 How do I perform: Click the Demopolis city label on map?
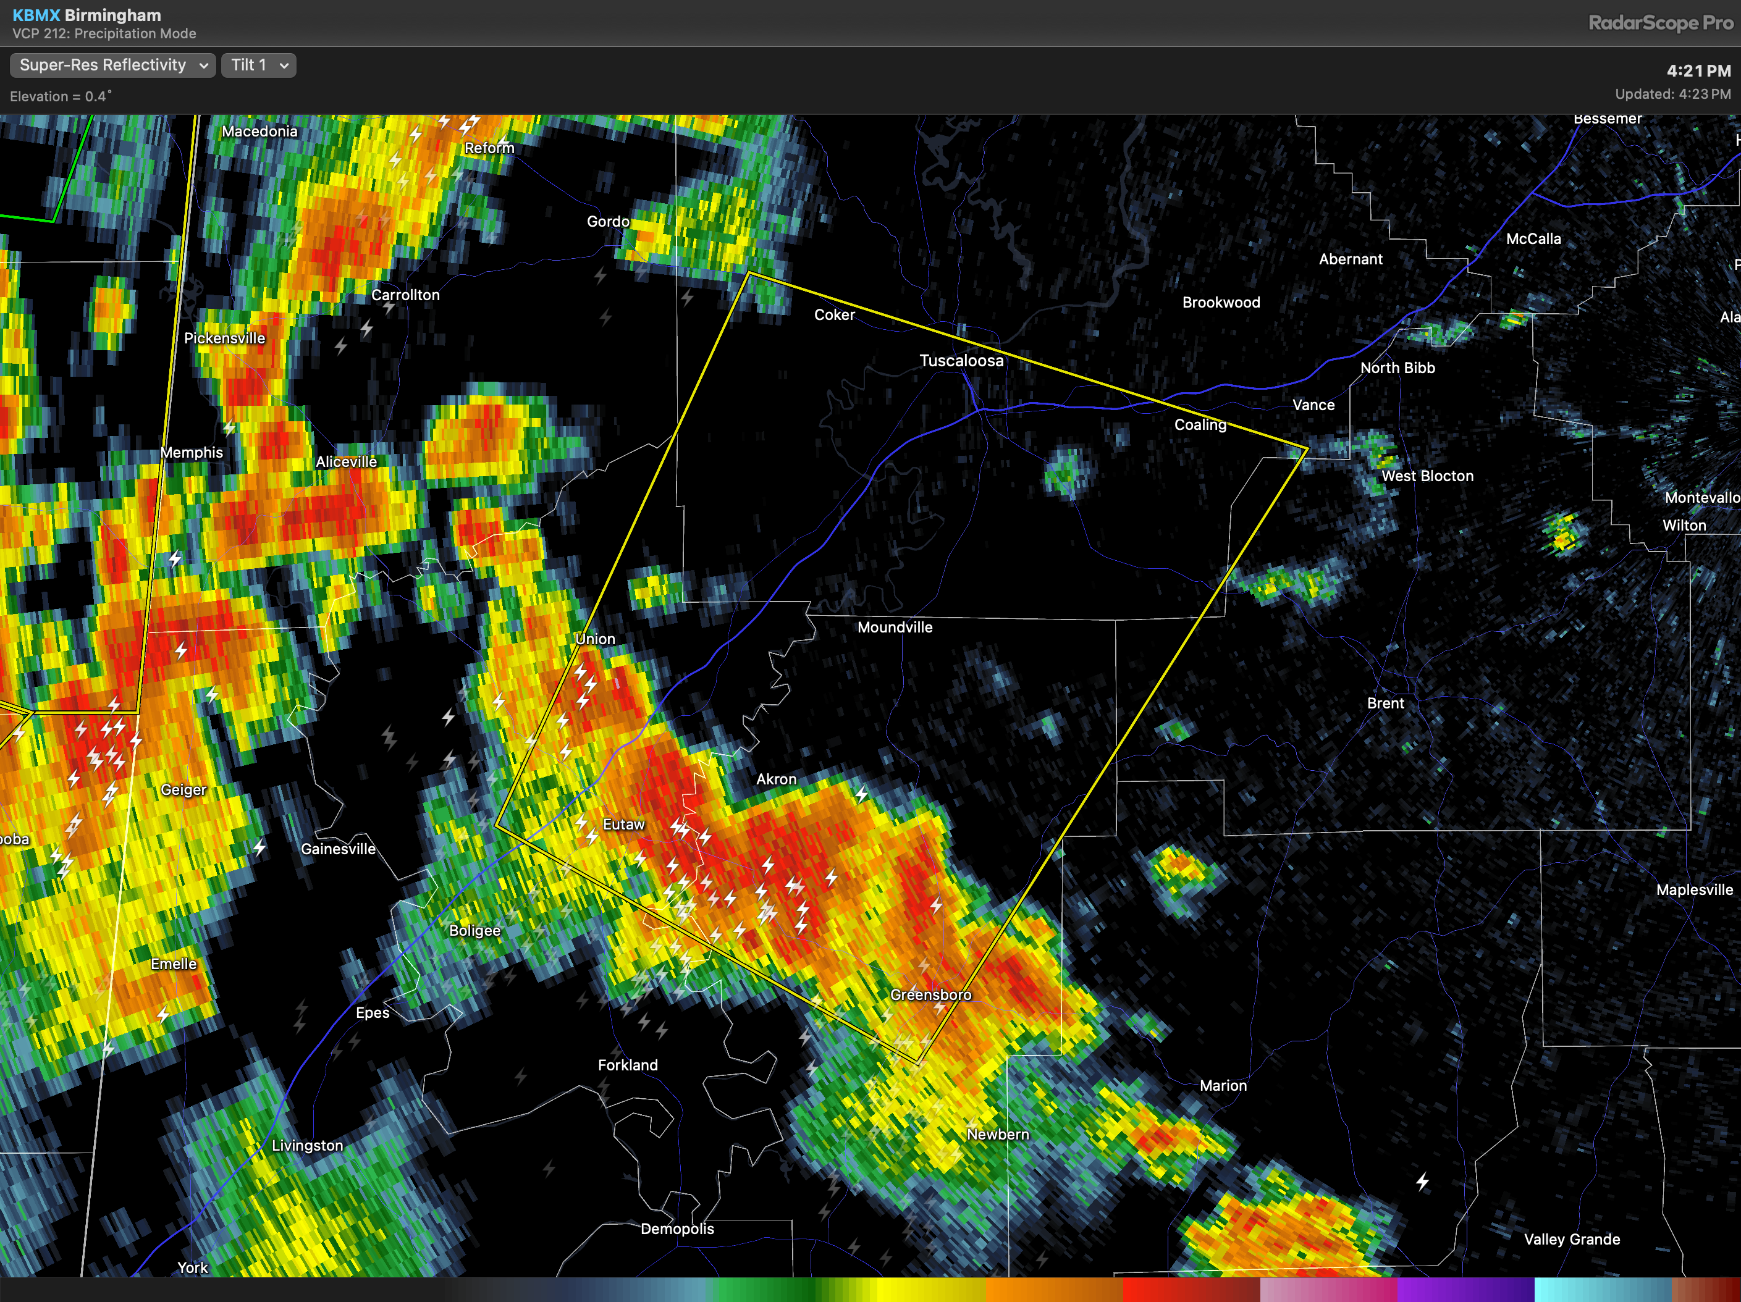coord(677,1229)
